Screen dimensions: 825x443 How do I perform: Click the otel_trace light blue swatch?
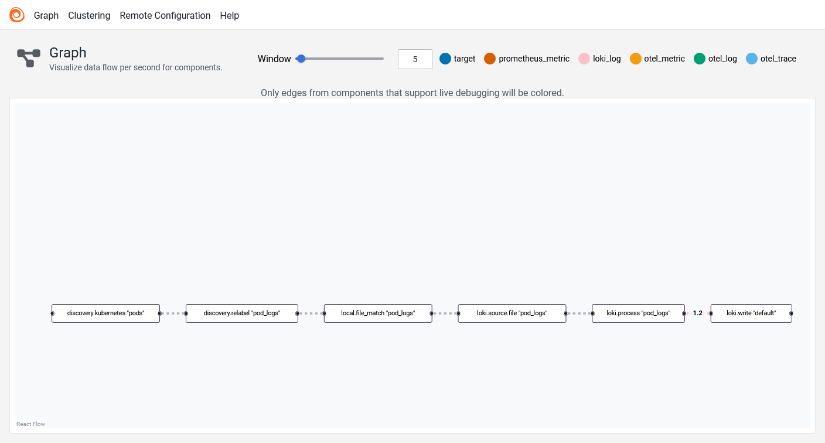[x=752, y=59]
